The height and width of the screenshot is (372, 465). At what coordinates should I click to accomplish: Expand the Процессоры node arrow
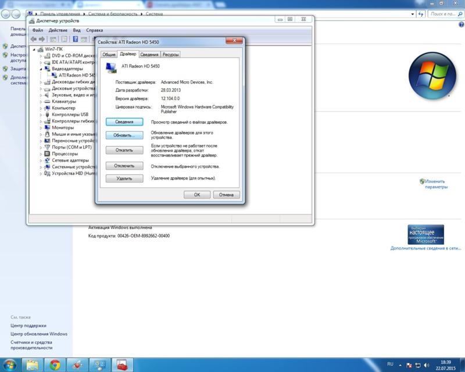41,154
